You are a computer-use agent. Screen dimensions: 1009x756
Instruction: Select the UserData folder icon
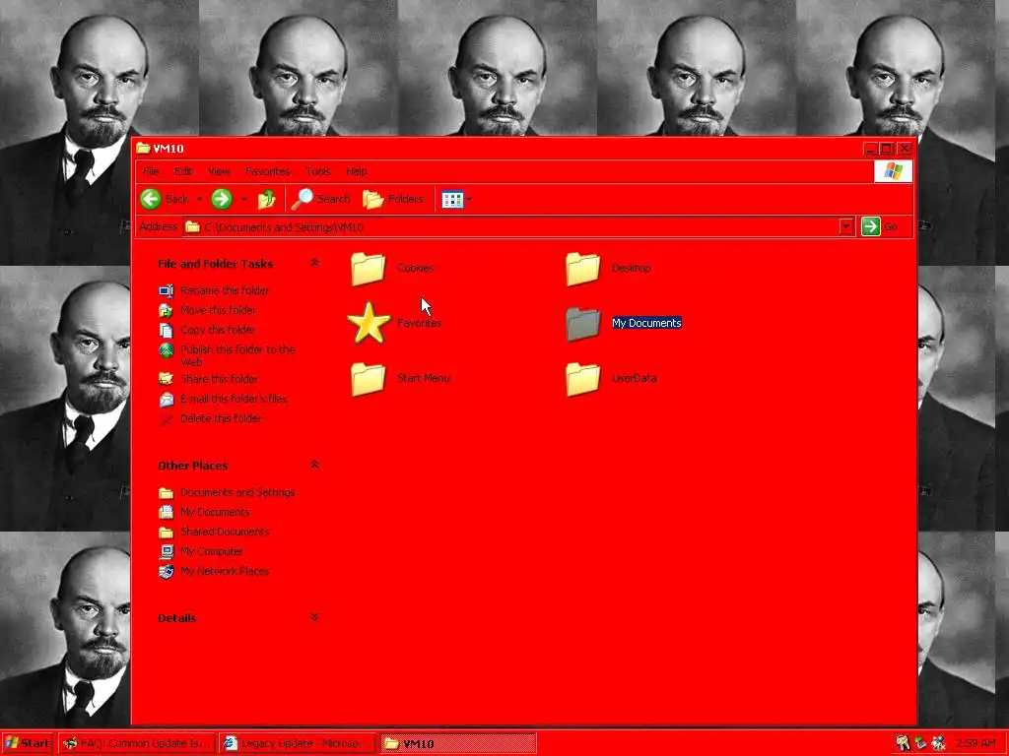pyautogui.click(x=583, y=379)
